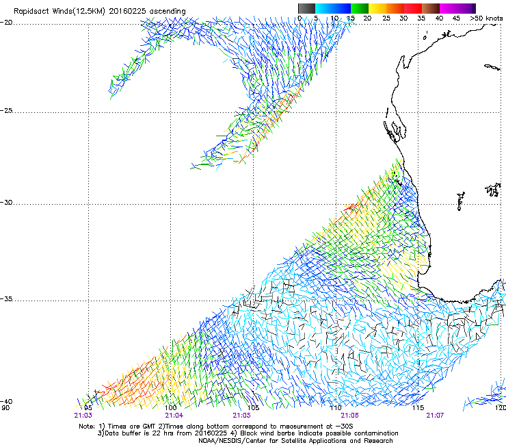
Task: Click the green 15-20 knots legend swatch
Action: (360, 8)
